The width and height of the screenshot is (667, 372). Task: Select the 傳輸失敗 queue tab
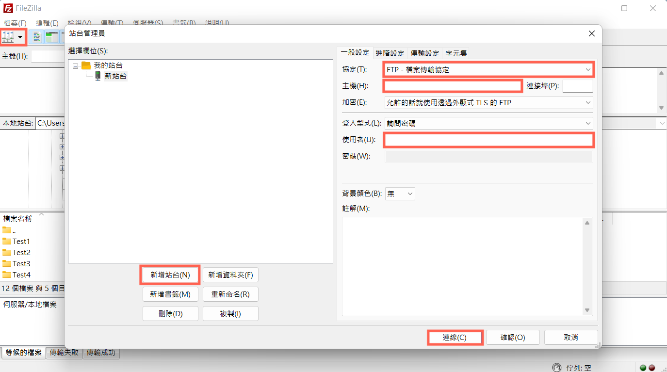pos(65,353)
